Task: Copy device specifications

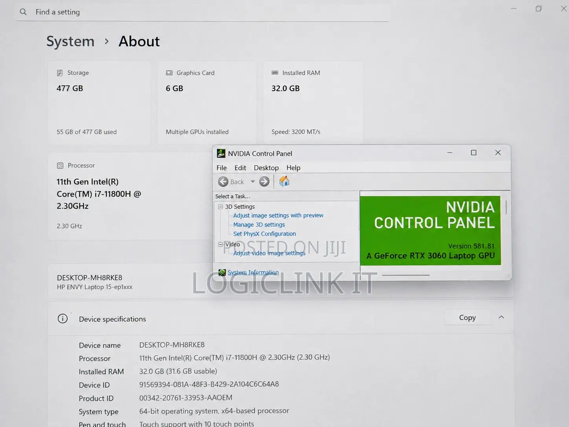Action: click(467, 317)
